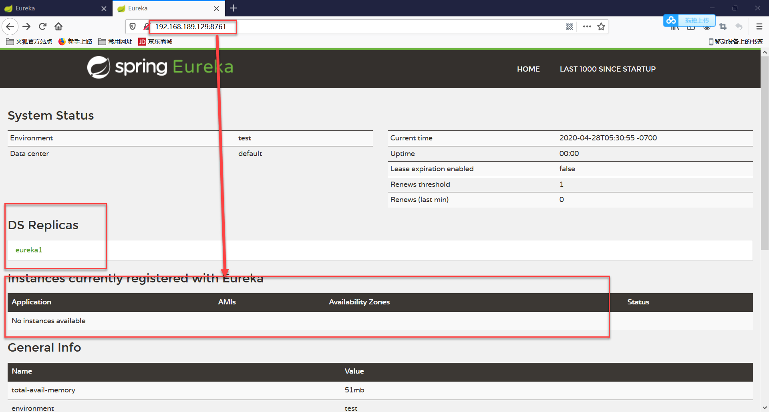Click the '51mb' memory value
This screenshot has width=769, height=412.
coord(354,390)
